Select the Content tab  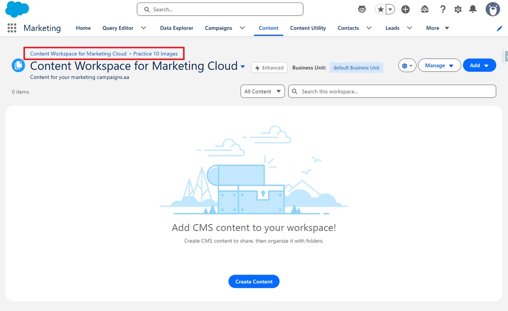(x=268, y=28)
